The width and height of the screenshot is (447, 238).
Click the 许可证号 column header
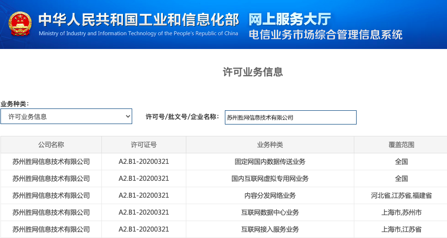point(144,145)
